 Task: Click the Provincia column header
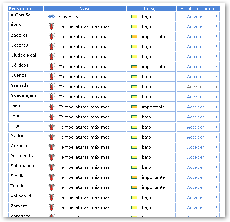tap(25, 9)
